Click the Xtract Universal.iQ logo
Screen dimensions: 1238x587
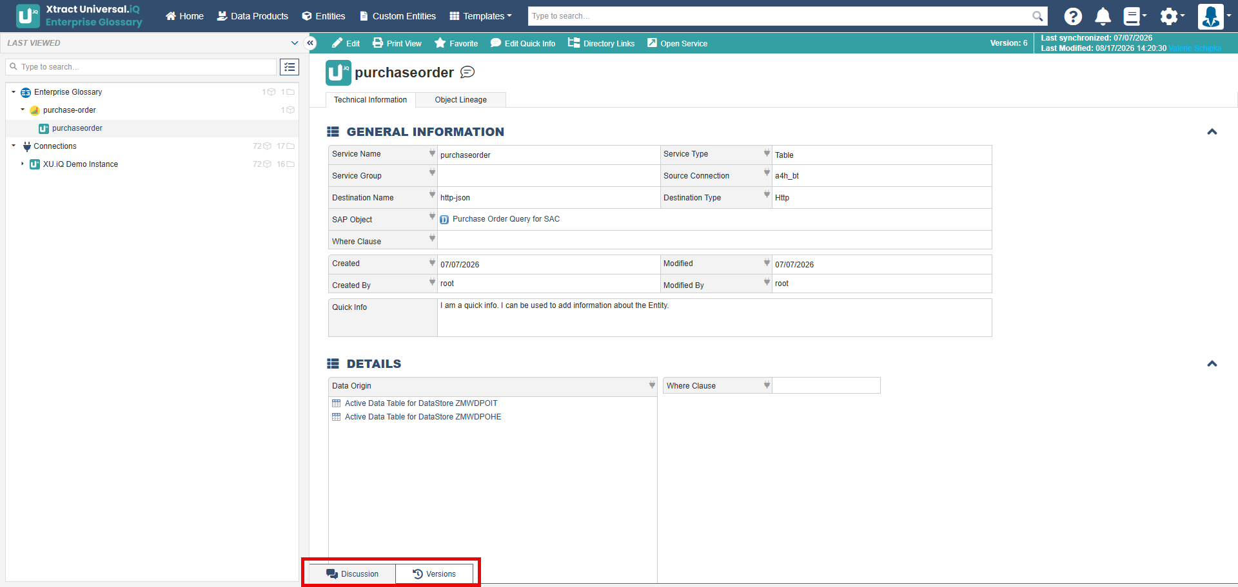pos(79,16)
